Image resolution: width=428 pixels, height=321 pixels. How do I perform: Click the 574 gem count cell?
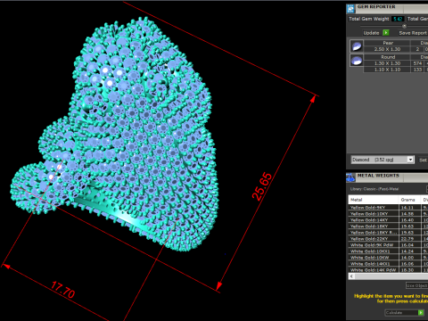point(417,63)
